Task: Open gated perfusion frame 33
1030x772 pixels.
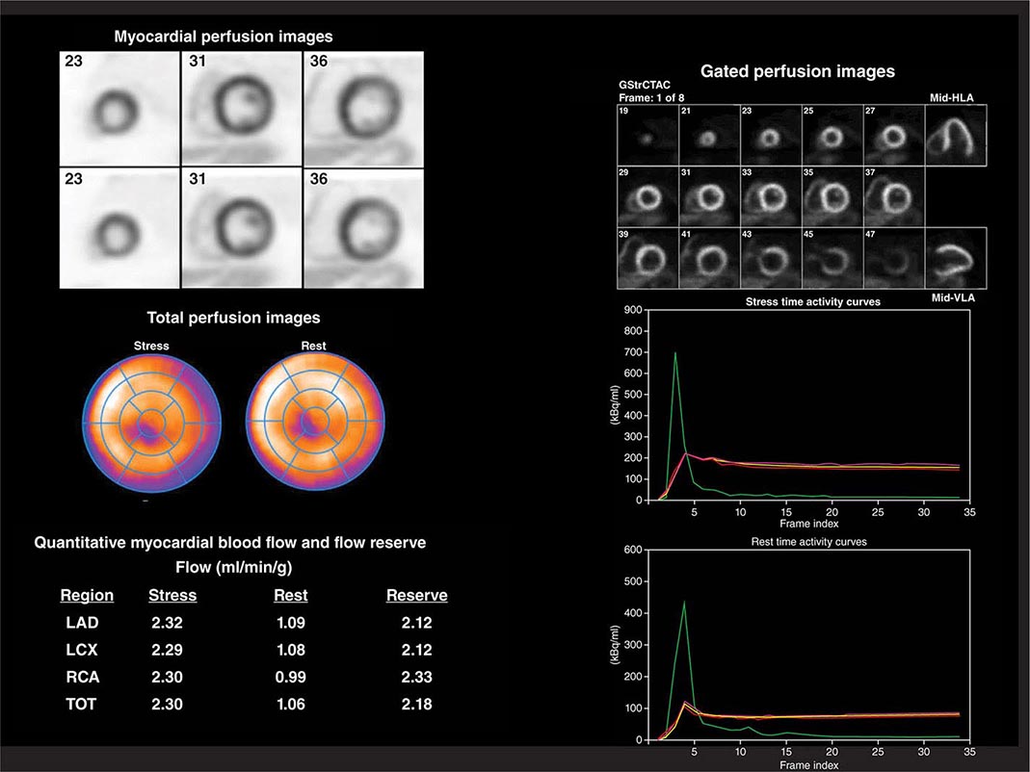Action: pos(771,195)
